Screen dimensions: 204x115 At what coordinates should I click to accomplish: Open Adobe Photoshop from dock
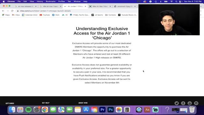[x=111, y=110]
